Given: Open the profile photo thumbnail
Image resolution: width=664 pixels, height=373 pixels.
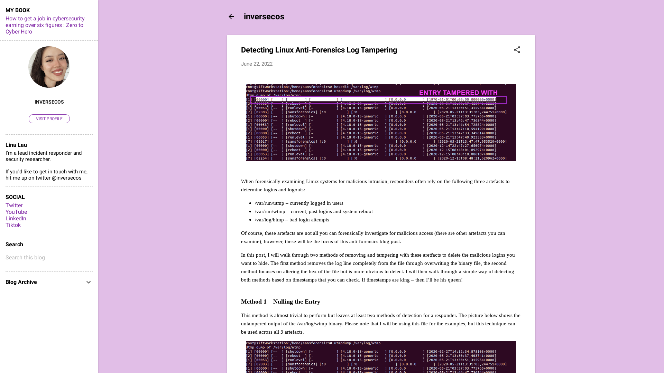Looking at the screenshot, I should tap(49, 67).
